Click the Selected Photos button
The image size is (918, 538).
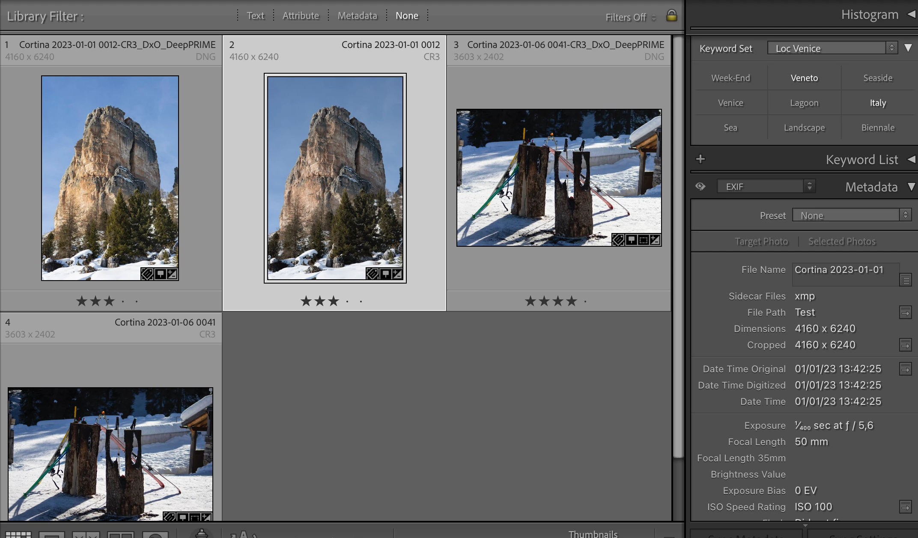coord(842,242)
